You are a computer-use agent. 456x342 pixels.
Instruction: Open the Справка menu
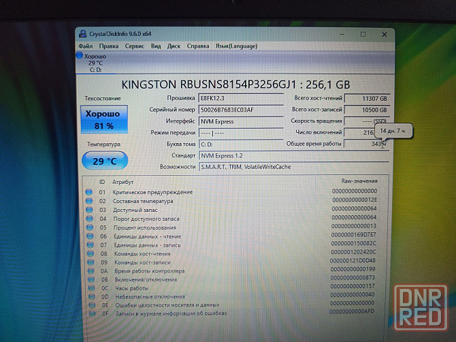(x=198, y=46)
